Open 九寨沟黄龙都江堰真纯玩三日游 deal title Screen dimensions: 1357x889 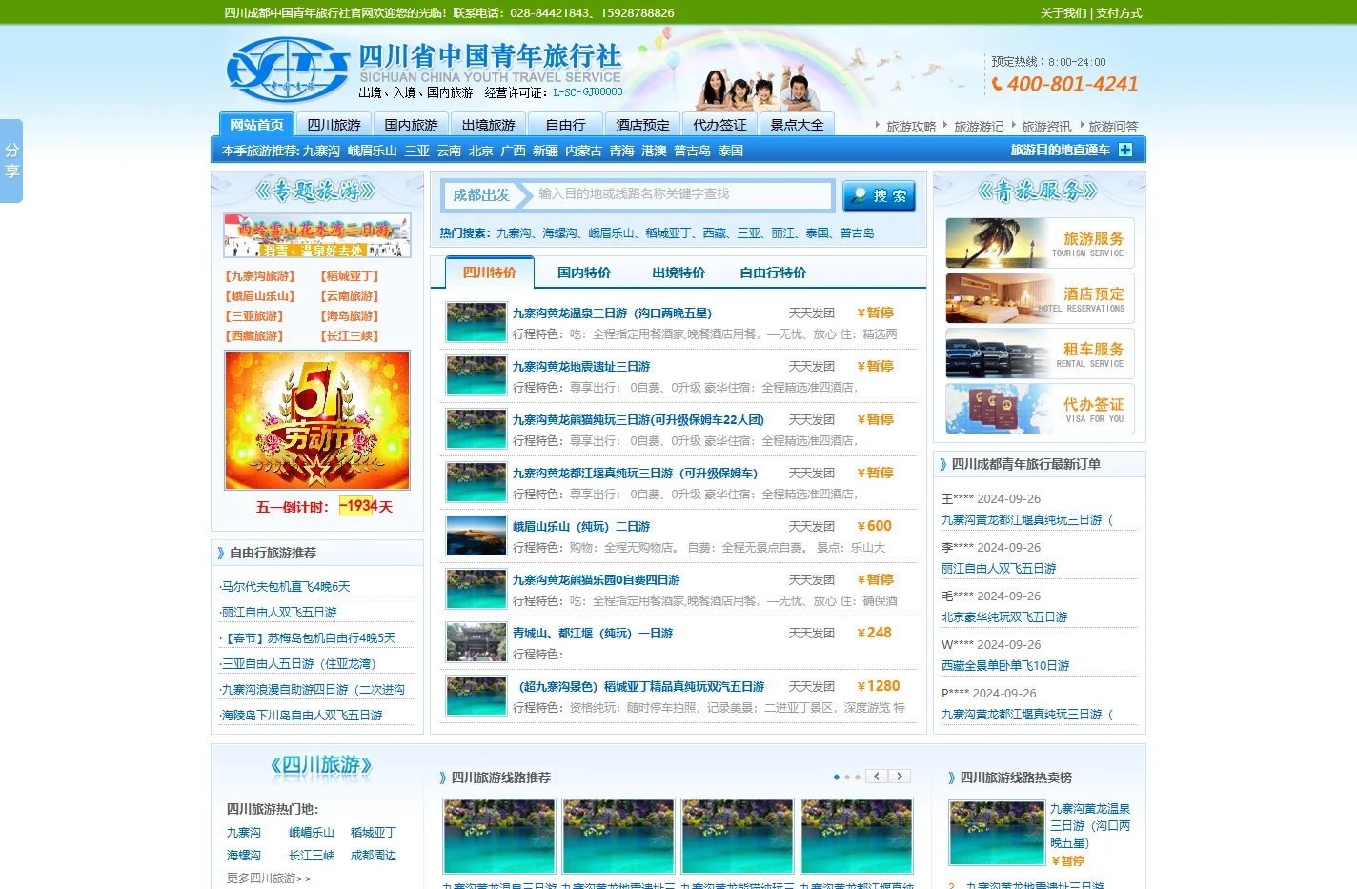(636, 474)
